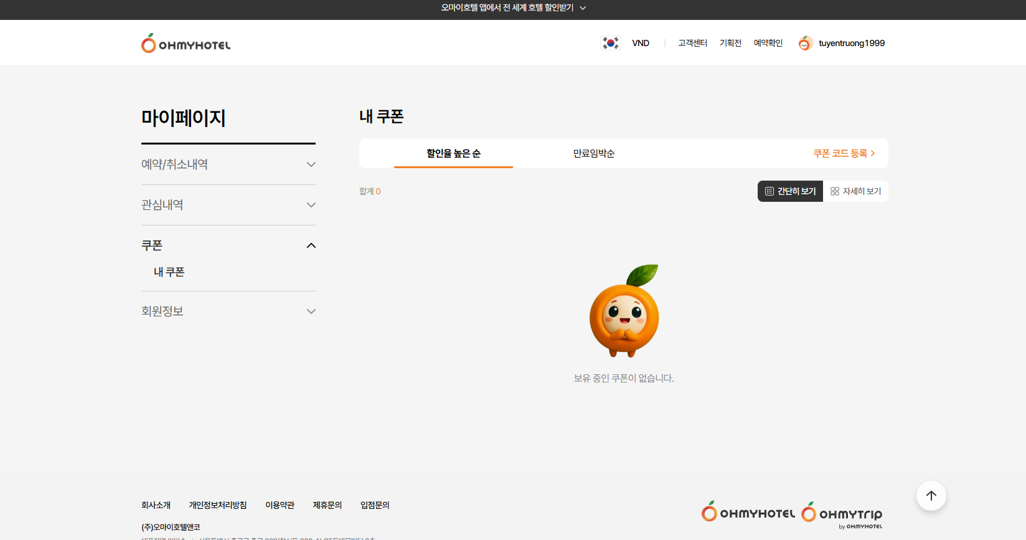Open the 예약/취소내역 sidebar menu

coord(228,164)
